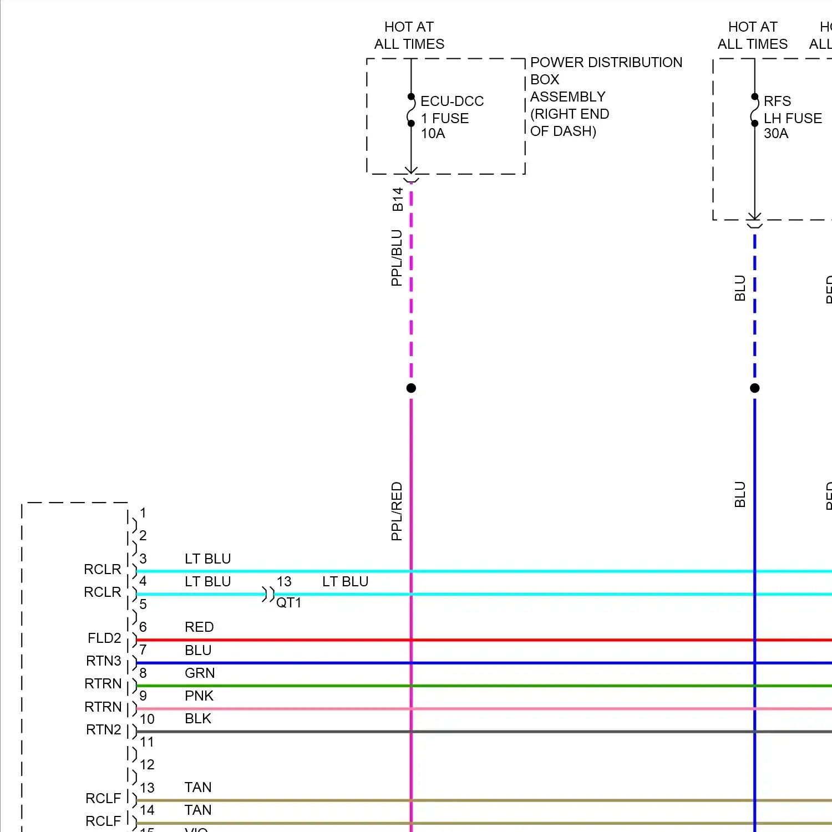Click the RFS LH fuse symbol
This screenshot has height=832, width=832.
point(755,110)
